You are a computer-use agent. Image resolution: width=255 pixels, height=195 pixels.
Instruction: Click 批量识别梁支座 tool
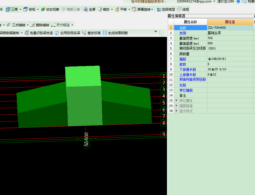click(x=39, y=33)
